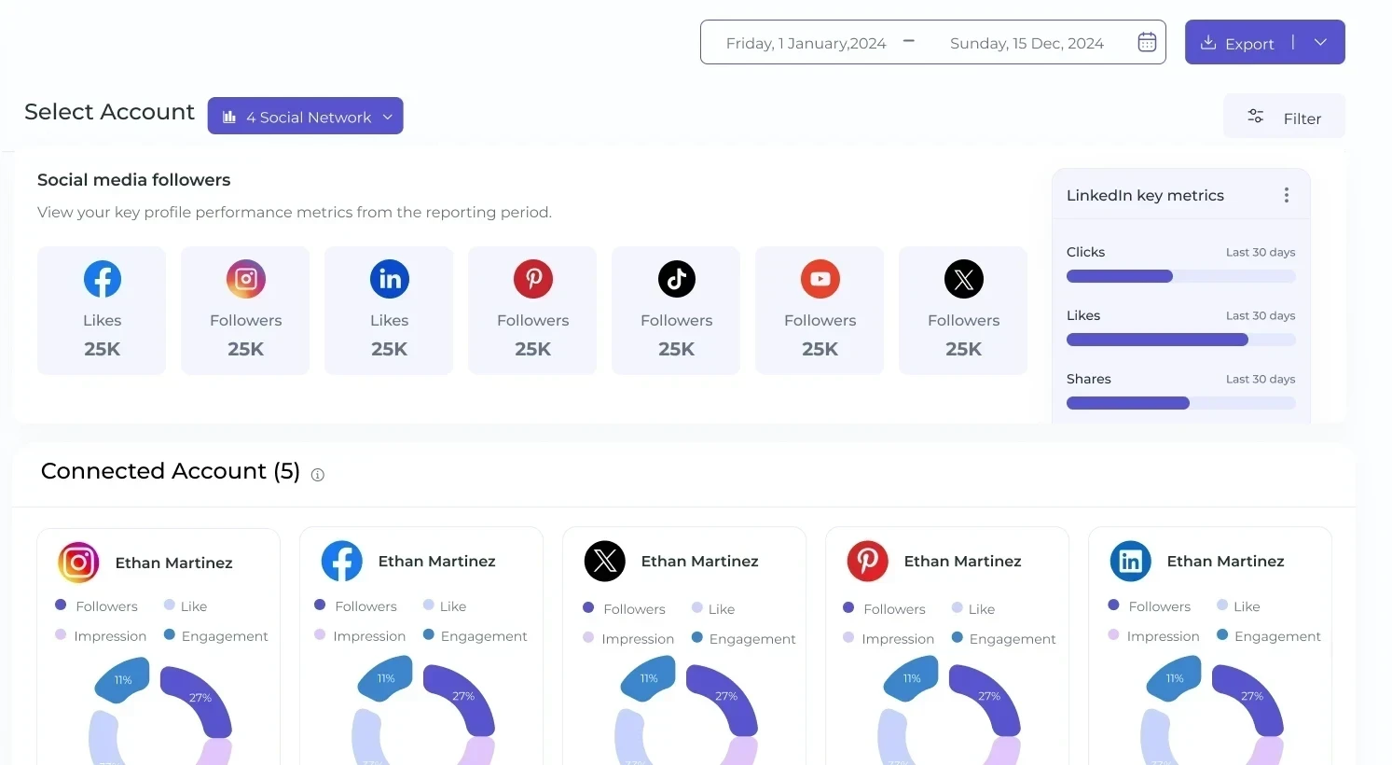Select the LinkedIn Likes card icon
The height and width of the screenshot is (765, 1392).
(390, 279)
